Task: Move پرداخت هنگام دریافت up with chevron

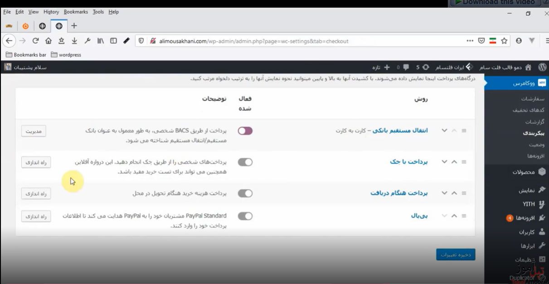Action: click(x=454, y=193)
